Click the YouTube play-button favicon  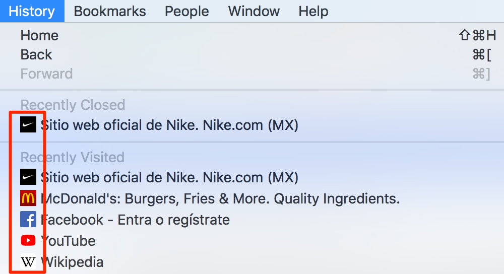tap(28, 241)
